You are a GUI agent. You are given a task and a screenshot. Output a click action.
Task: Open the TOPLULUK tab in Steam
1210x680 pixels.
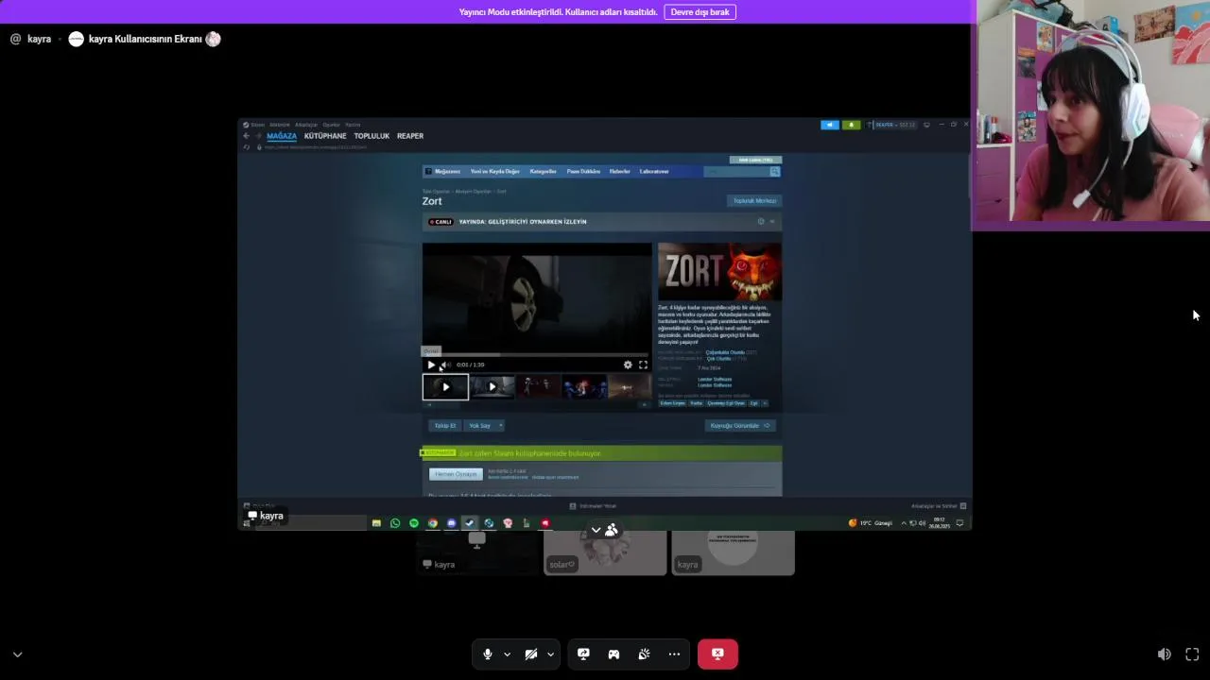click(x=372, y=136)
